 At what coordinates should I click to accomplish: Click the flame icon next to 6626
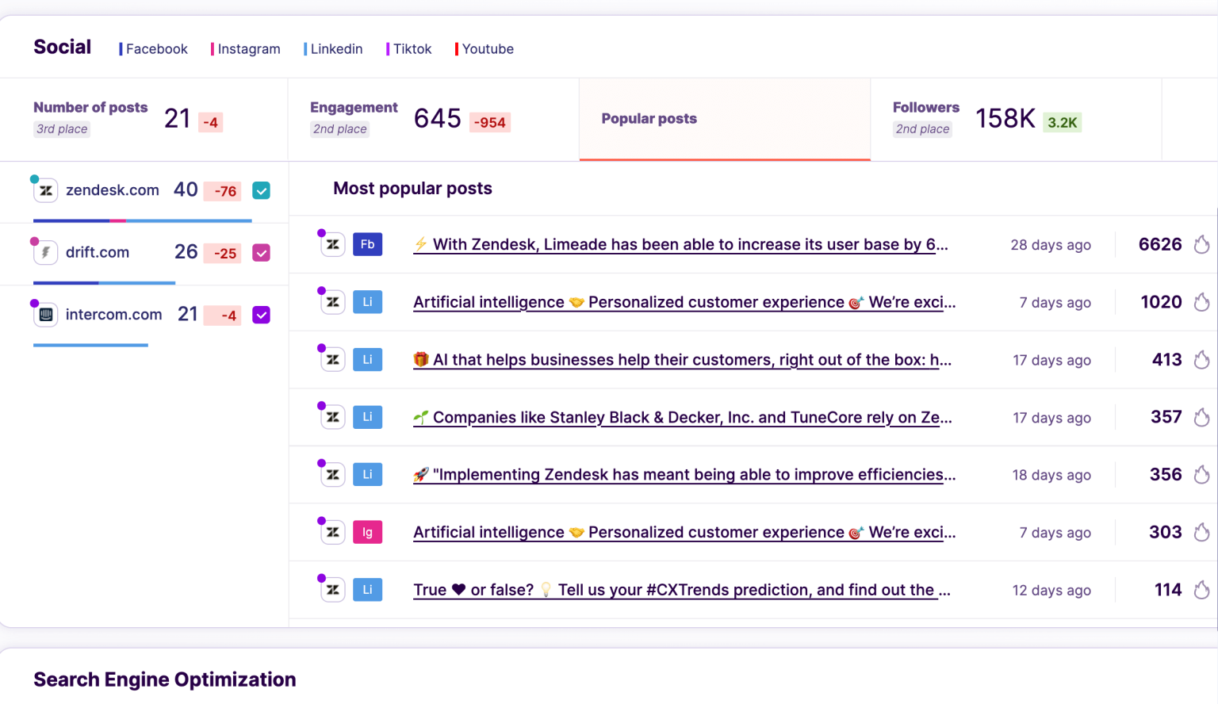coord(1201,244)
